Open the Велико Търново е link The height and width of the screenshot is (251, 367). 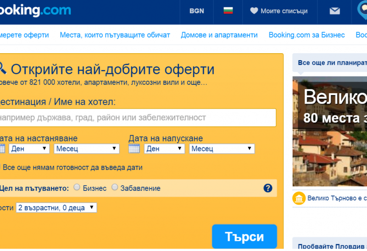pyautogui.click(x=337, y=198)
